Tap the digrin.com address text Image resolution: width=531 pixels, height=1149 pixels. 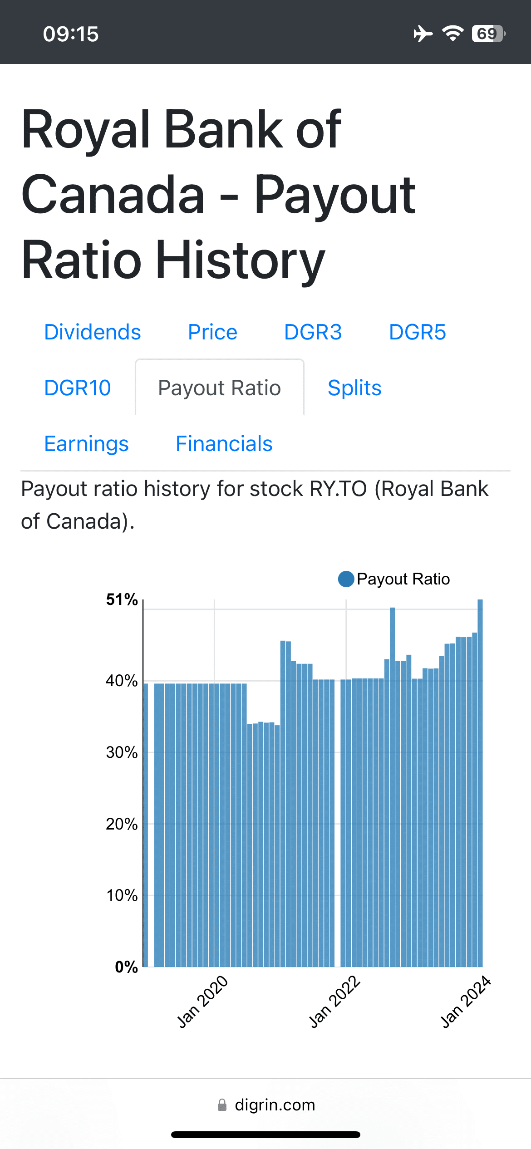(275, 1105)
